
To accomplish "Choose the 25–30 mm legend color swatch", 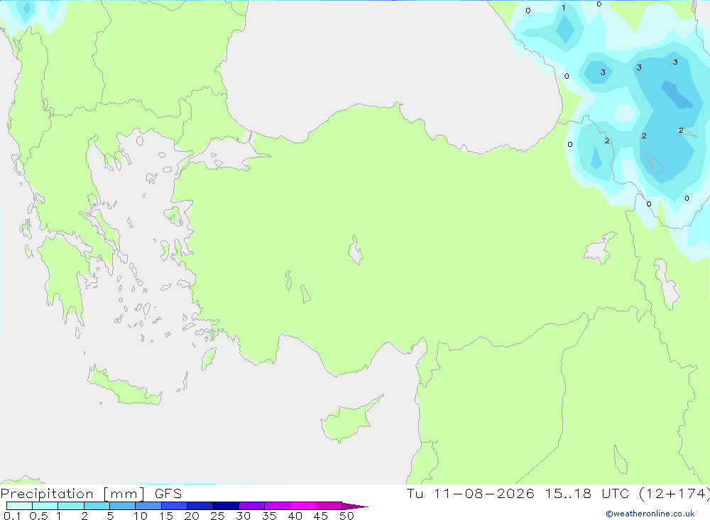I will (226, 506).
